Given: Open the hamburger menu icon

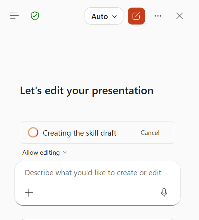Looking at the screenshot, I should [14, 16].
